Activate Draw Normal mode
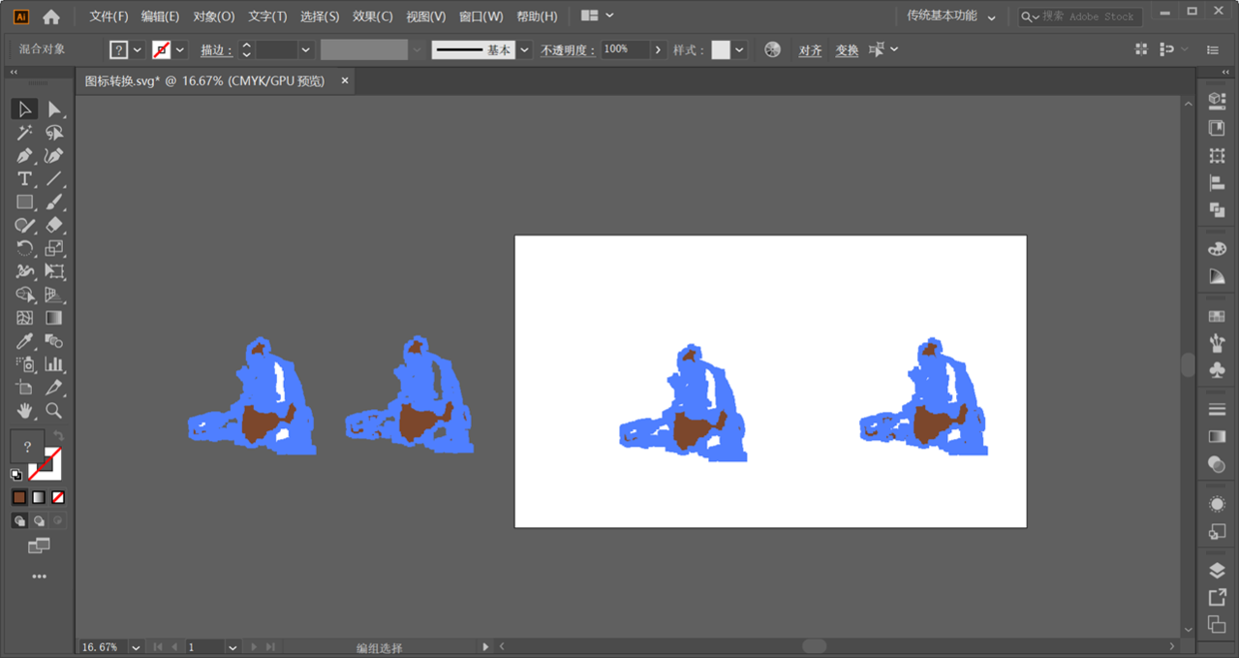This screenshot has width=1239, height=658. pyautogui.click(x=19, y=520)
